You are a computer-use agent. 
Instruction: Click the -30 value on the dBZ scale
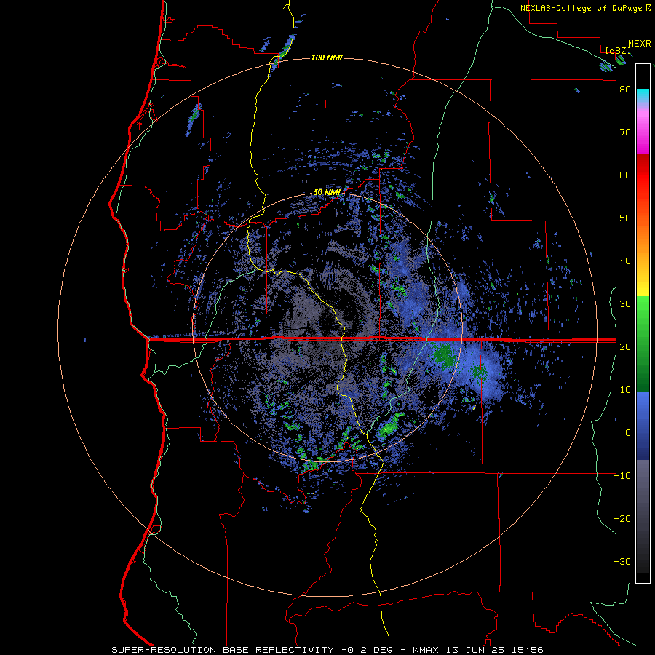click(x=622, y=561)
